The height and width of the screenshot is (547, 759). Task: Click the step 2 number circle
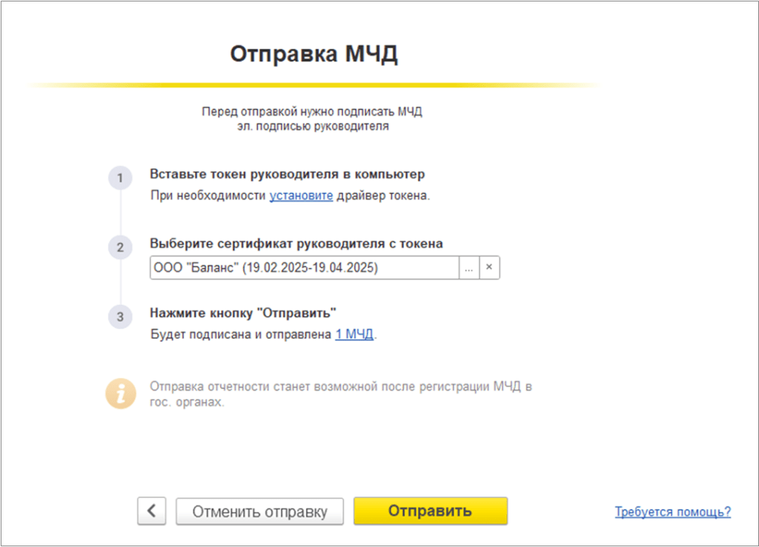coord(120,248)
